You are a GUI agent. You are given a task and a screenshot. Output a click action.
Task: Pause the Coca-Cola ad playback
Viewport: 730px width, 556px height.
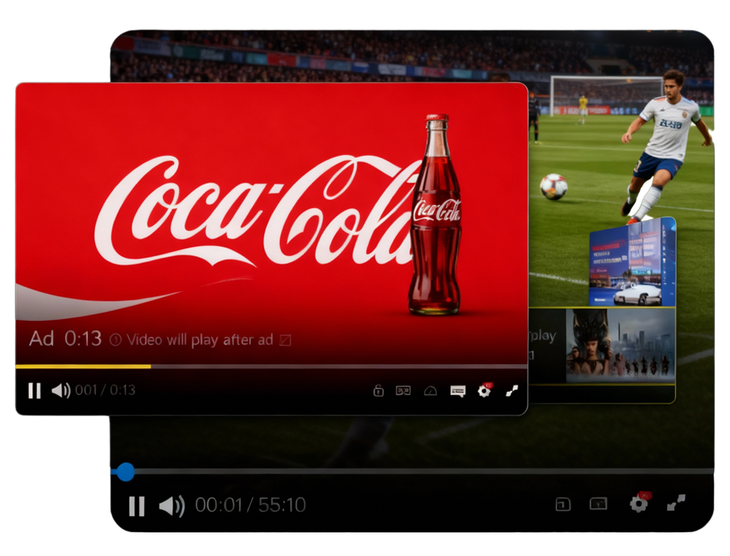[x=34, y=391]
